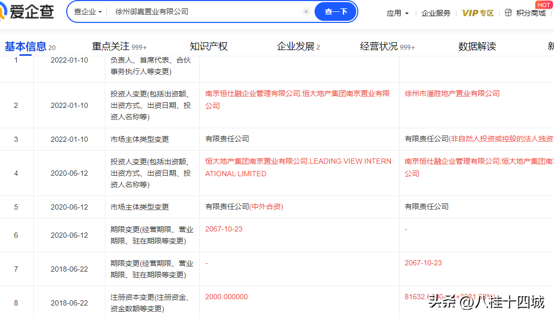Clear the search box with X icon

click(306, 11)
